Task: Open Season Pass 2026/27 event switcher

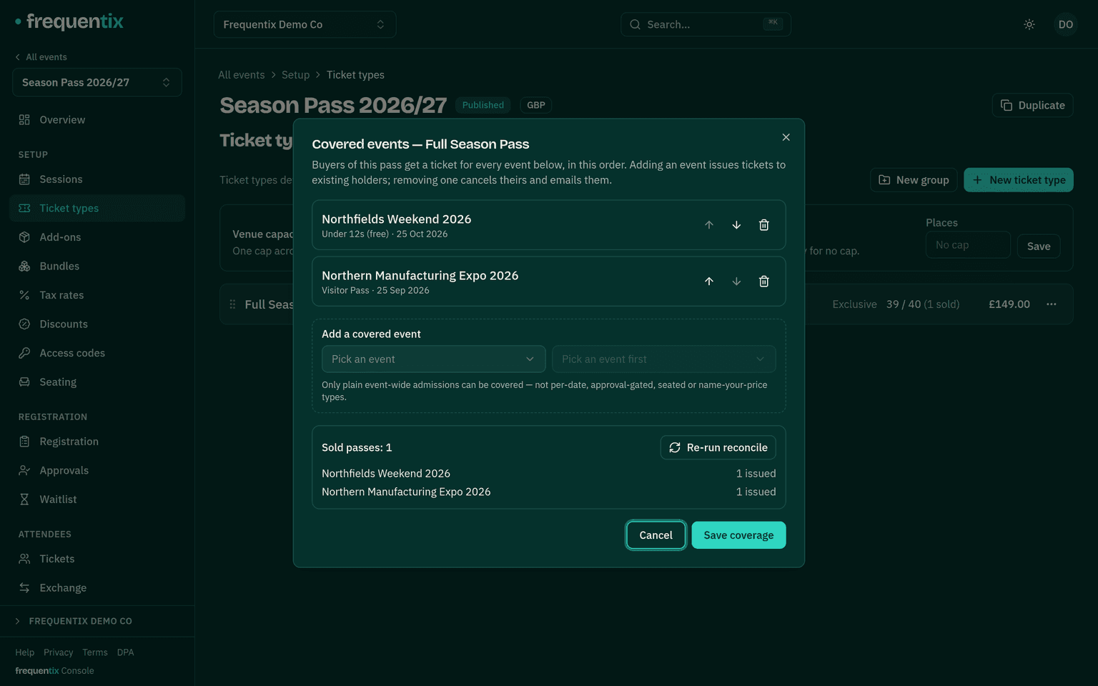Action: tap(97, 82)
